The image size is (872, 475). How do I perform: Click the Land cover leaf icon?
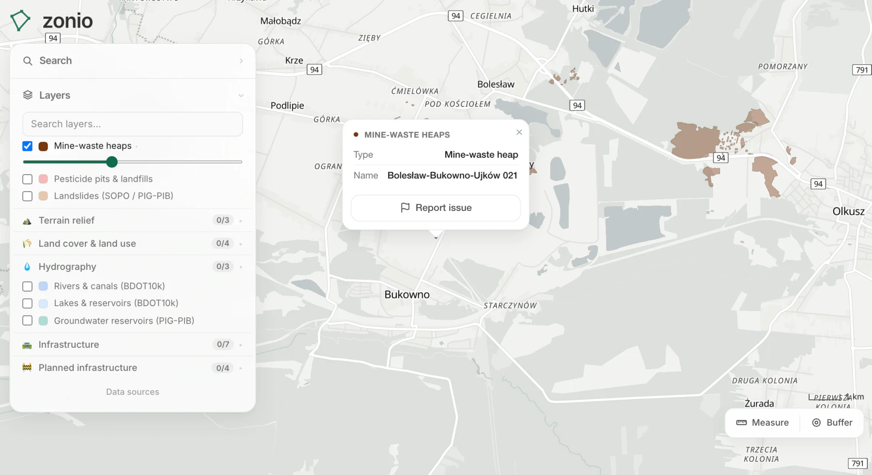click(x=27, y=244)
